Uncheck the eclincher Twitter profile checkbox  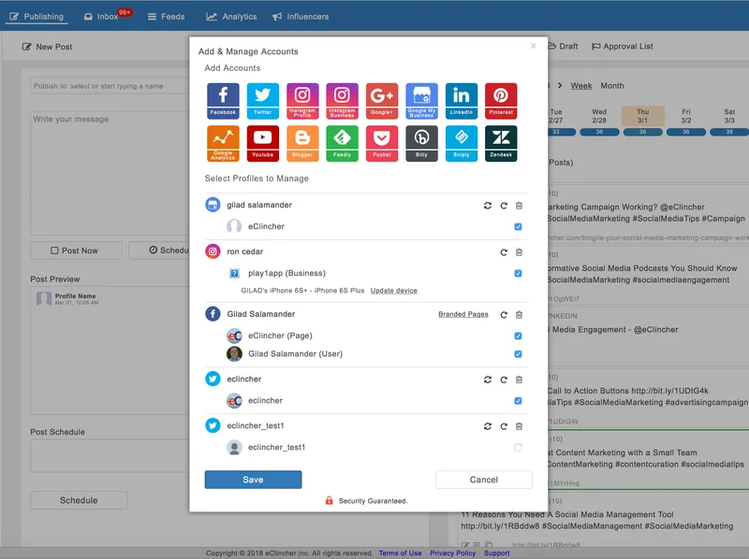tap(518, 401)
